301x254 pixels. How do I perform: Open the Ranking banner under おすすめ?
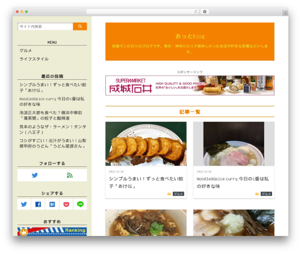coord(52,231)
